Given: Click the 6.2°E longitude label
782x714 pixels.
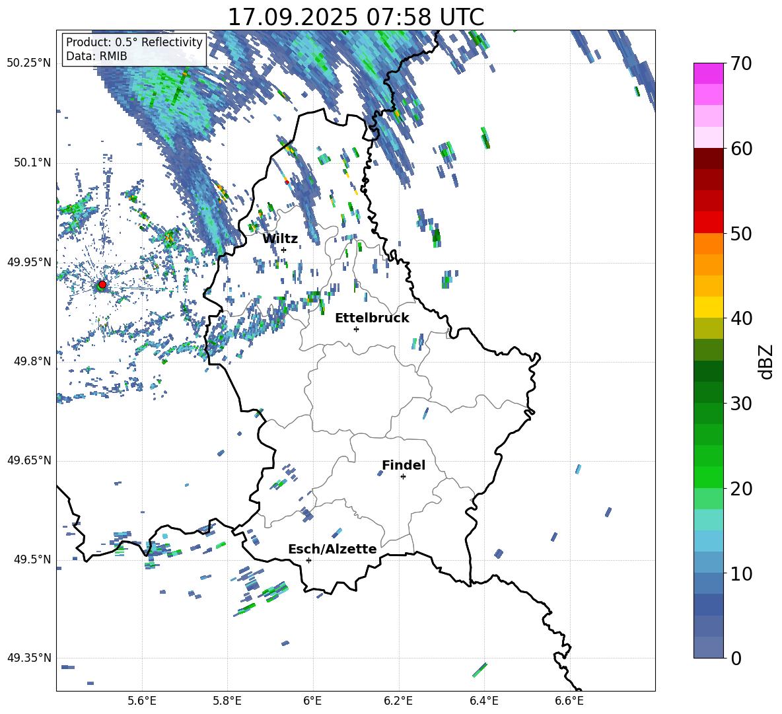Looking at the screenshot, I should tap(398, 701).
